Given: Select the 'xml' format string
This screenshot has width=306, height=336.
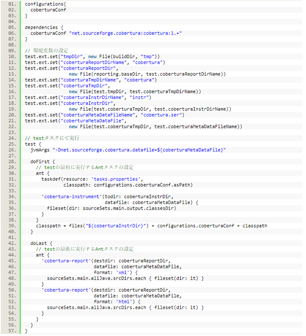Looking at the screenshot, I should (123, 273).
